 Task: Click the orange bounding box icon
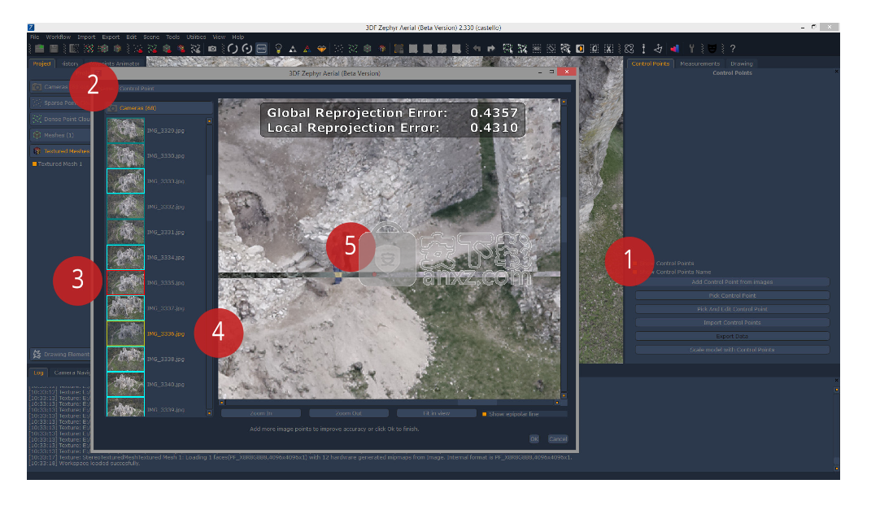click(399, 49)
